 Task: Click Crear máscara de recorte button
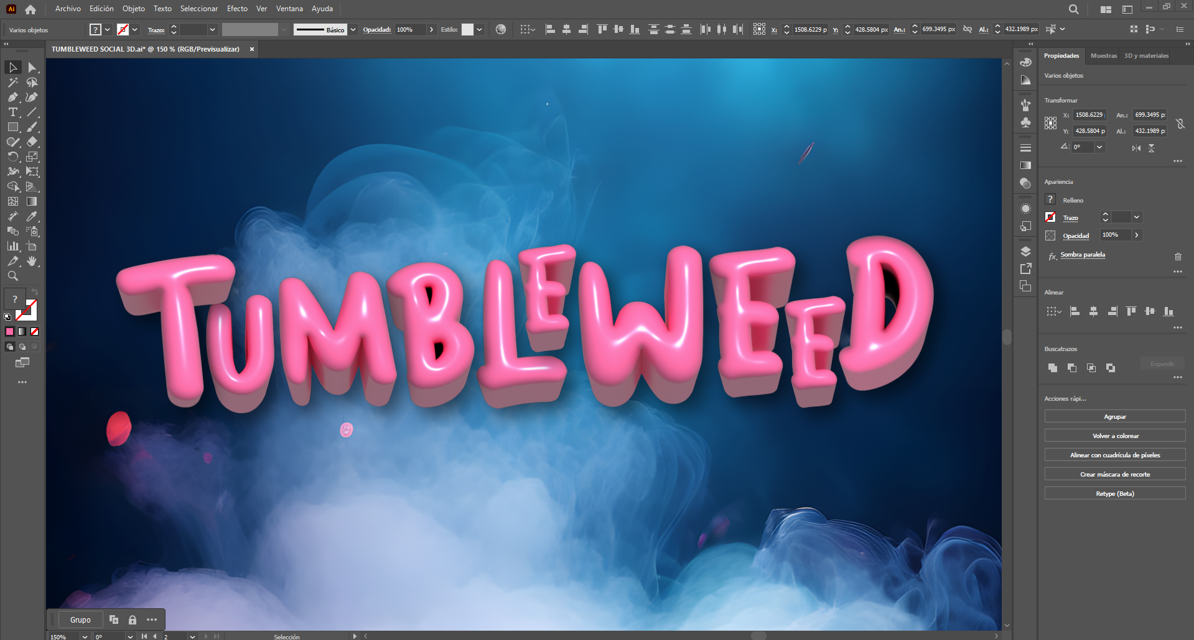(x=1115, y=474)
